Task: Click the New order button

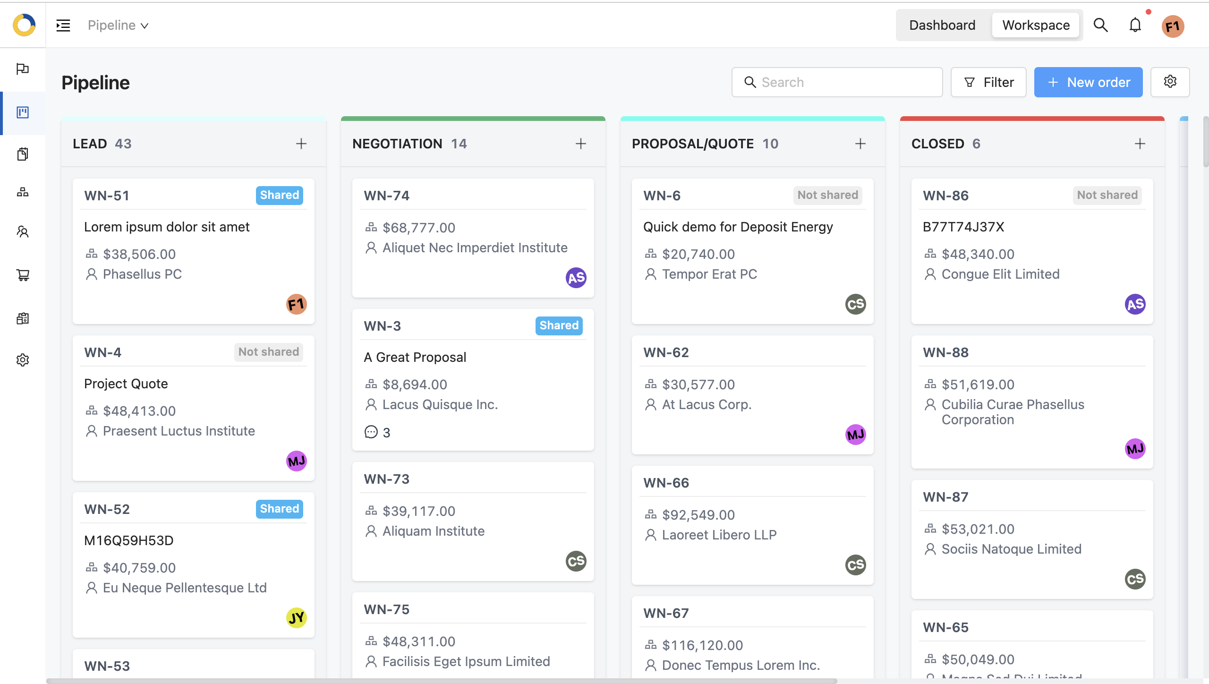Action: (1089, 82)
